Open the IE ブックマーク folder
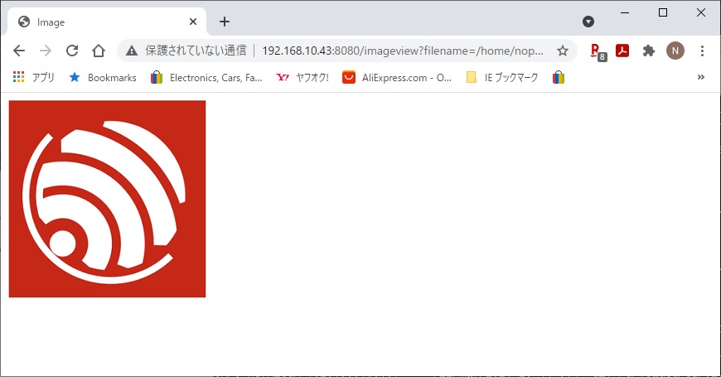This screenshot has width=721, height=377. pos(502,77)
